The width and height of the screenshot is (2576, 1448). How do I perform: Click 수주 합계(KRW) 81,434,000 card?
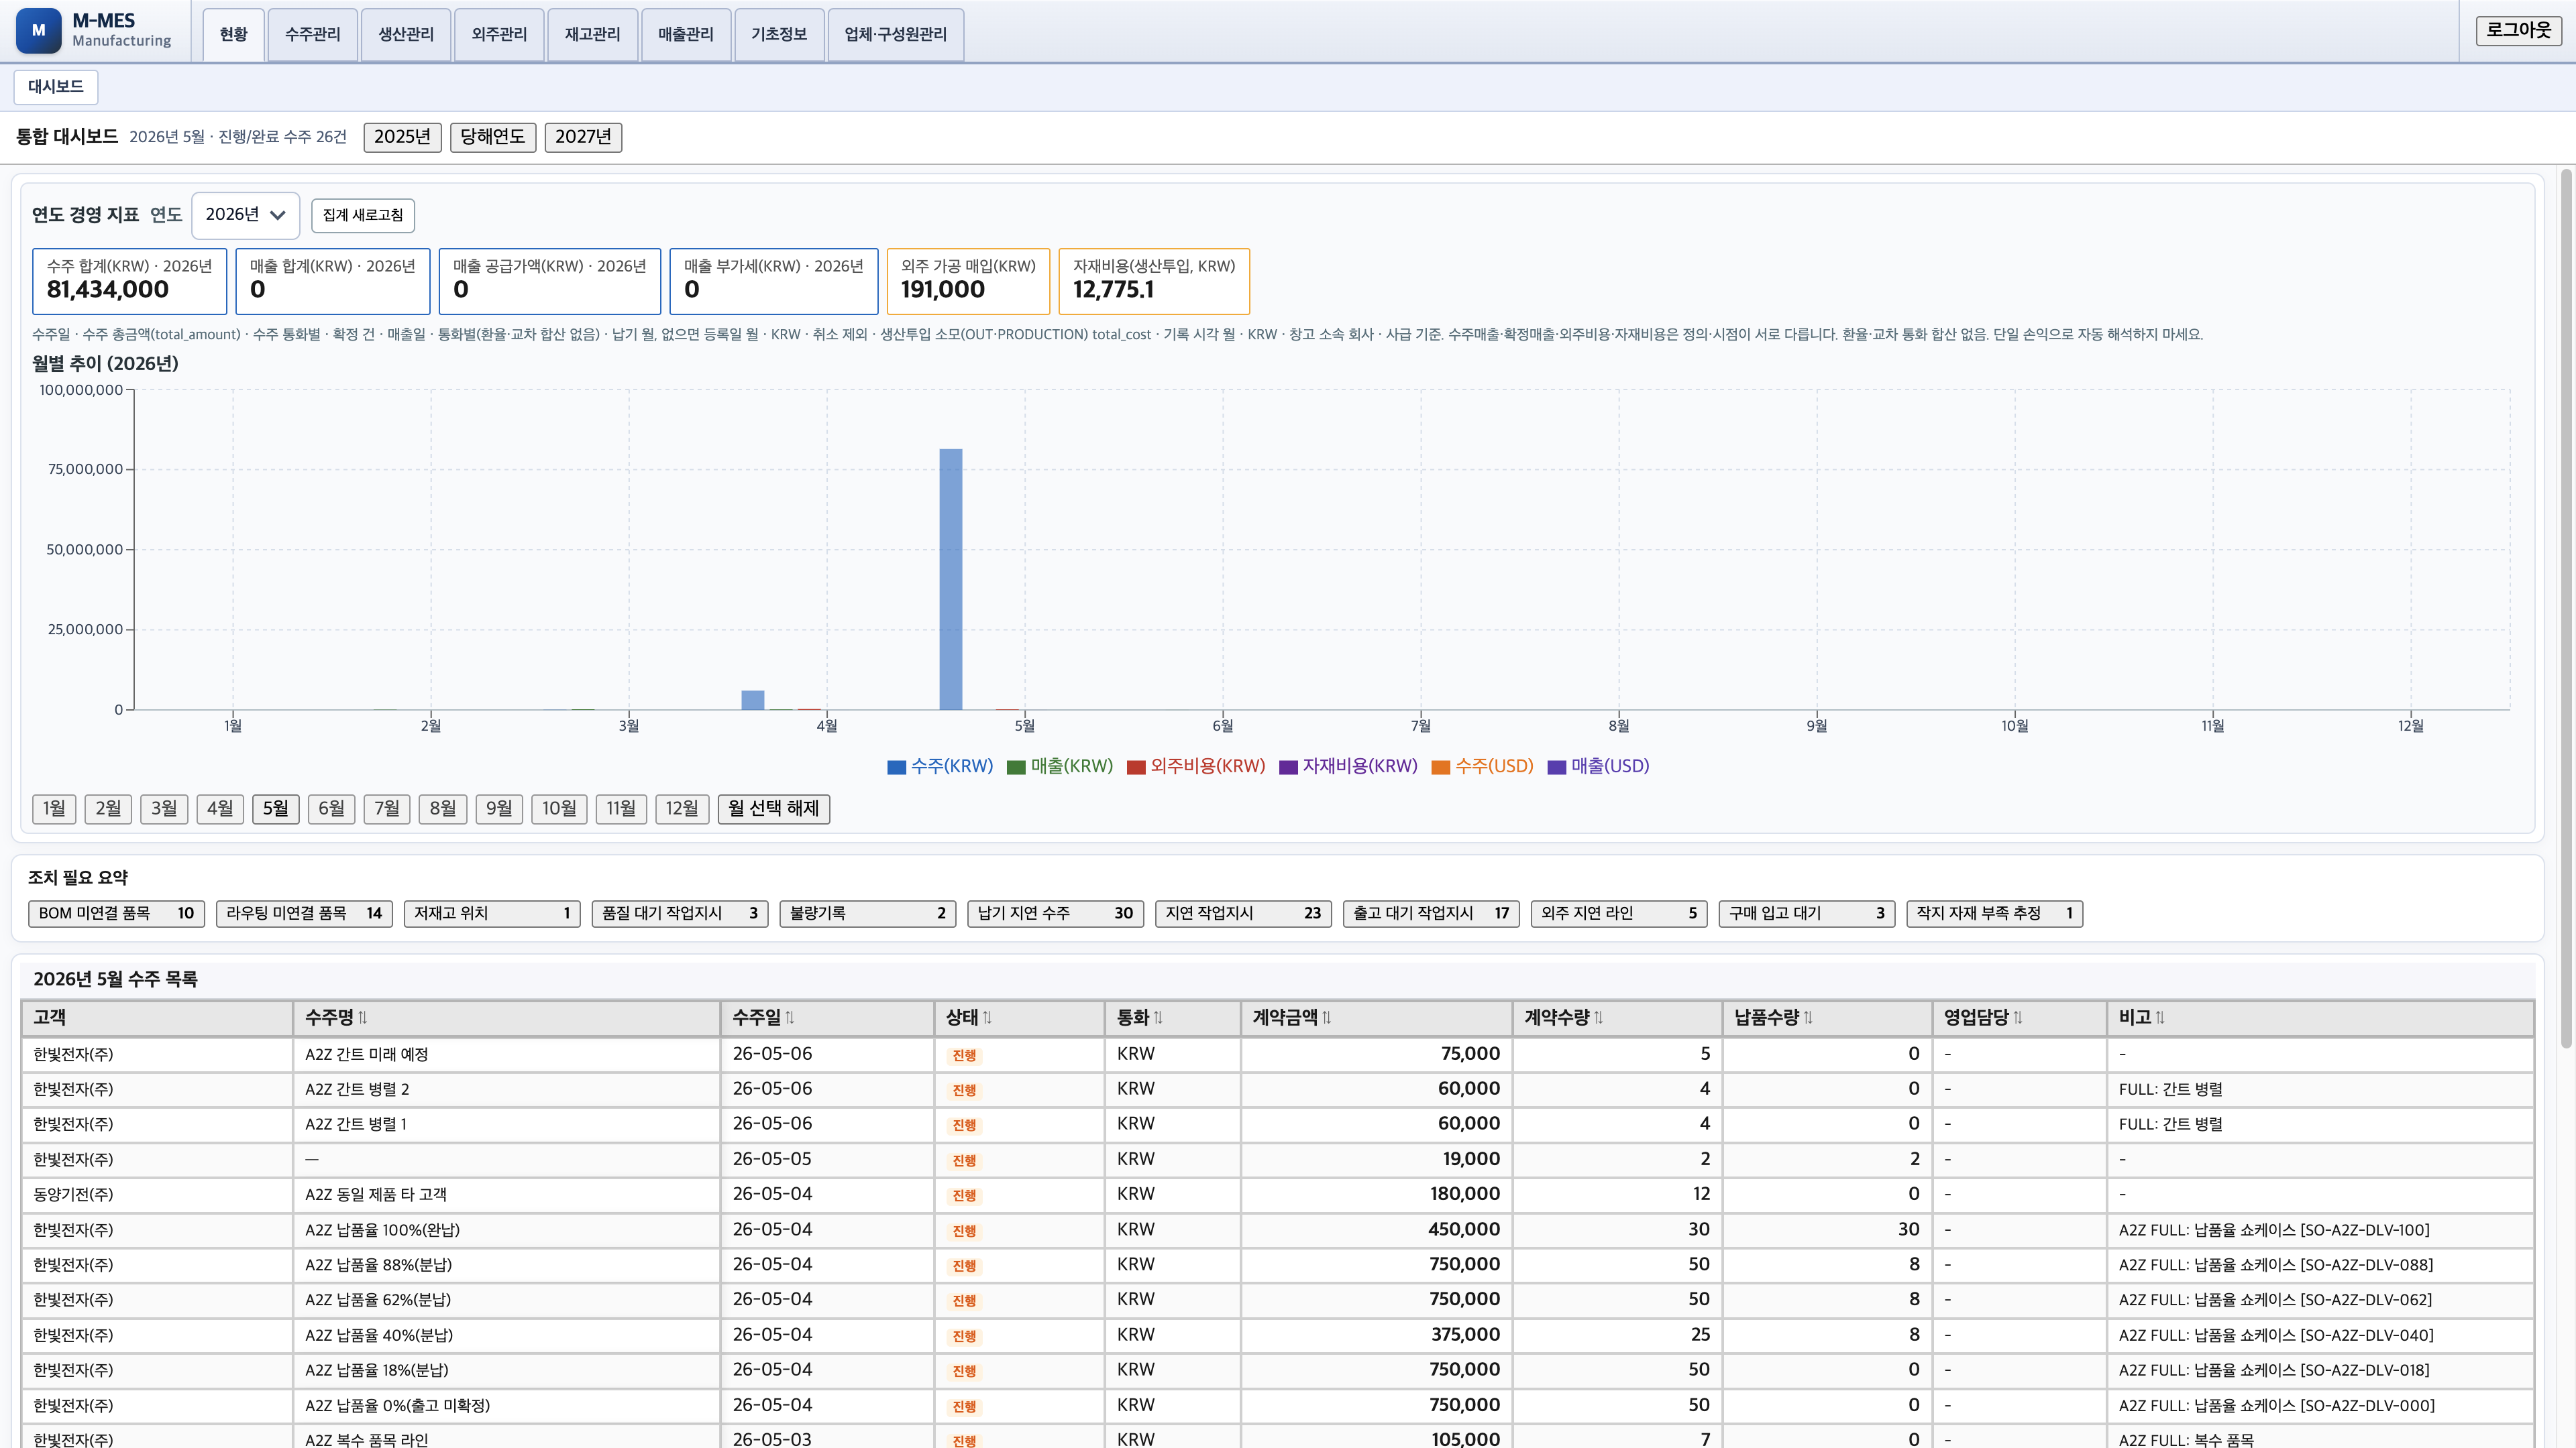coord(130,281)
